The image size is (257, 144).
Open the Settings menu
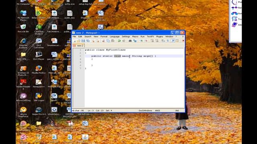[126, 36]
